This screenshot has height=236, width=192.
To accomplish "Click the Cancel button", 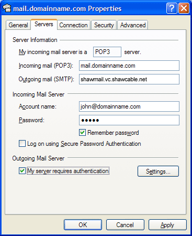I will coord(125,225).
